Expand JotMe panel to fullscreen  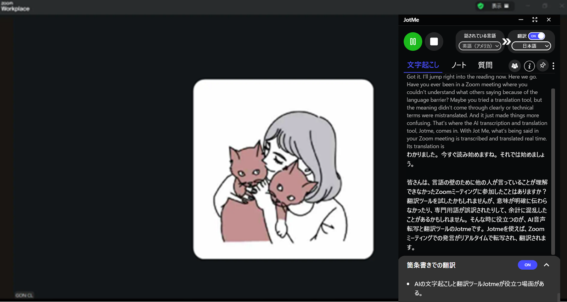[535, 19]
